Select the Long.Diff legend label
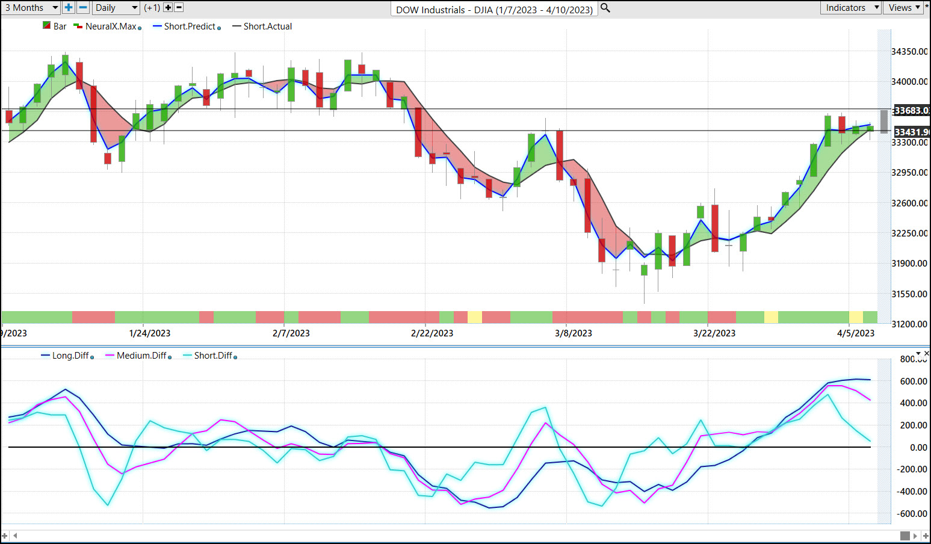Screen dimensions: 931x544 [70, 356]
